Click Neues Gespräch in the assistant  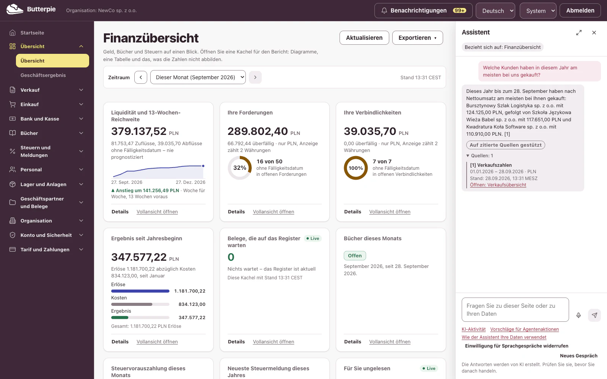pos(579,356)
